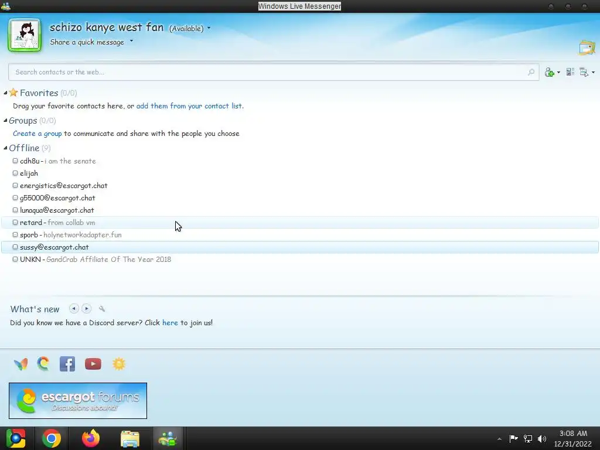Screen dimensions: 600x450
Task: Click status icon beside lunaqua@escargot.chat
Action: (15, 210)
